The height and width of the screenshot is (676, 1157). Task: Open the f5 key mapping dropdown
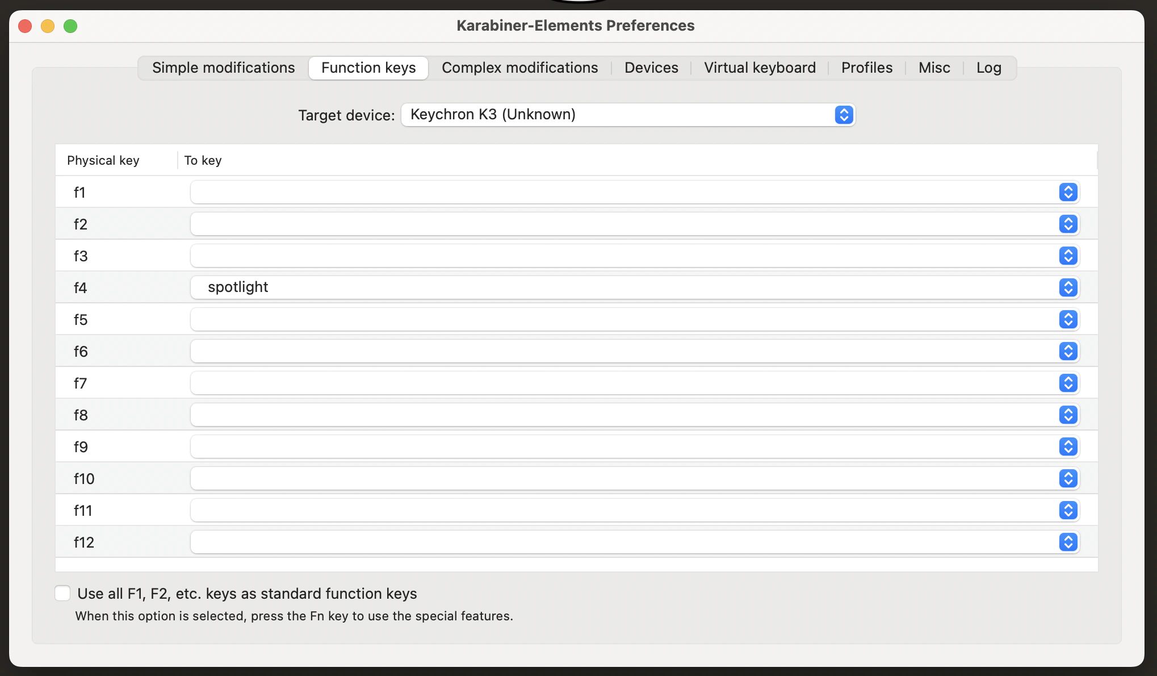634,319
